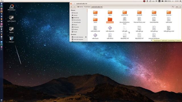Select the ndk-gdb.py file

[x=139, y=29]
